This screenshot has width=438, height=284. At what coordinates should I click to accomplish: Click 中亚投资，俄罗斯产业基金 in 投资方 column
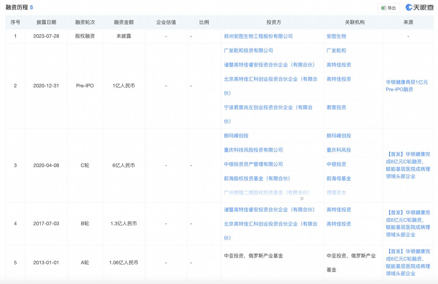(254, 256)
